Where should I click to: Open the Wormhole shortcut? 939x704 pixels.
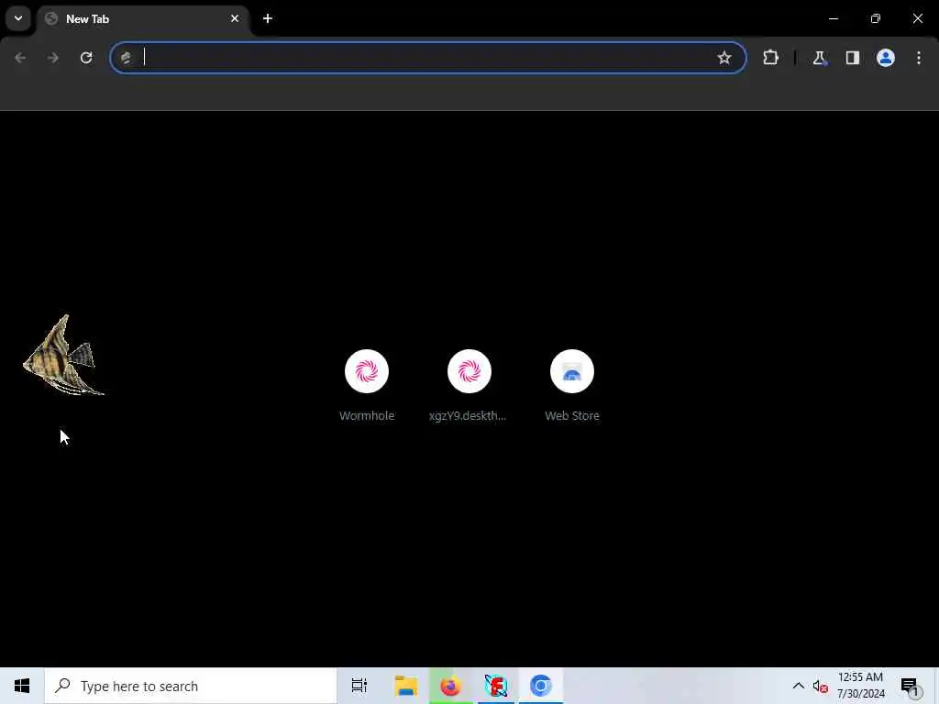point(367,386)
